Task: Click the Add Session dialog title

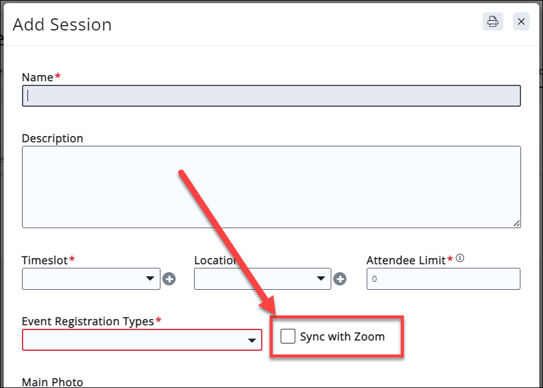Action: (x=62, y=24)
